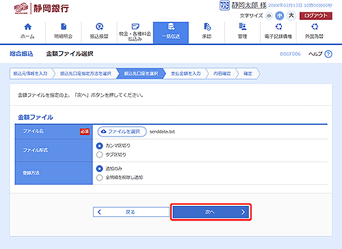
Task: Click the ファイル形式 row label
Action: (x=36, y=150)
